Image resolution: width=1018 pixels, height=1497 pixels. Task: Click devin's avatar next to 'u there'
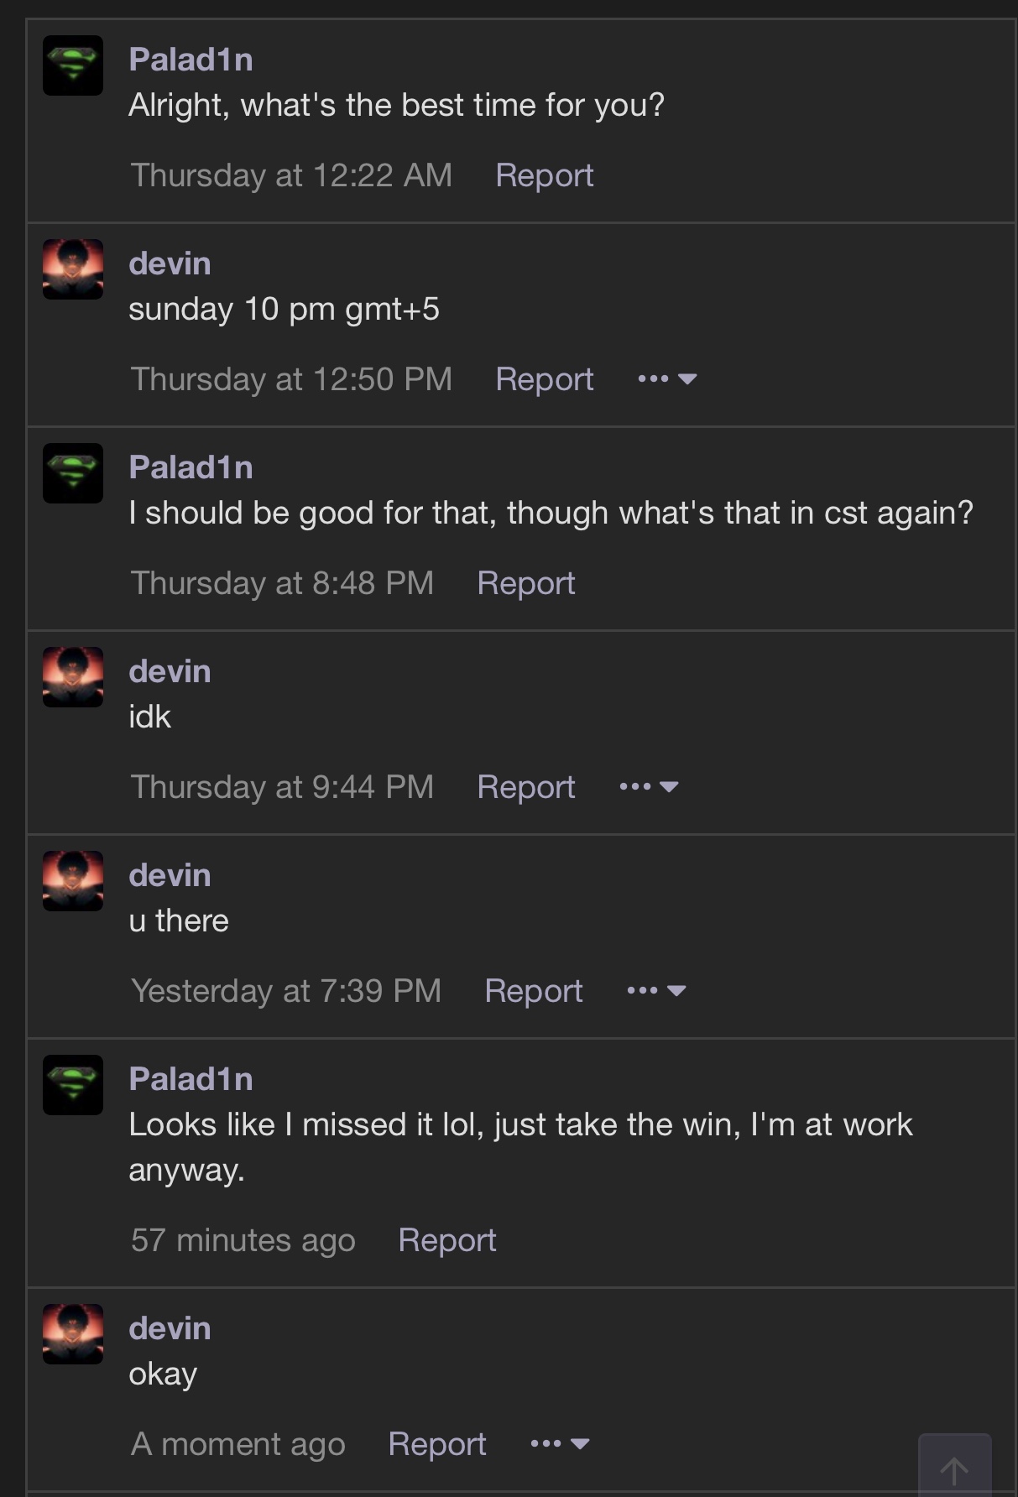pyautogui.click(x=73, y=881)
